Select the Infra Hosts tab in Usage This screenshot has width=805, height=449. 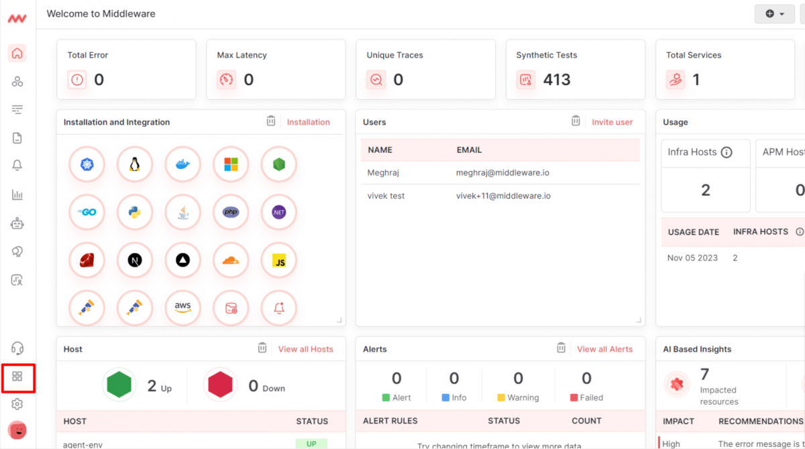point(700,152)
